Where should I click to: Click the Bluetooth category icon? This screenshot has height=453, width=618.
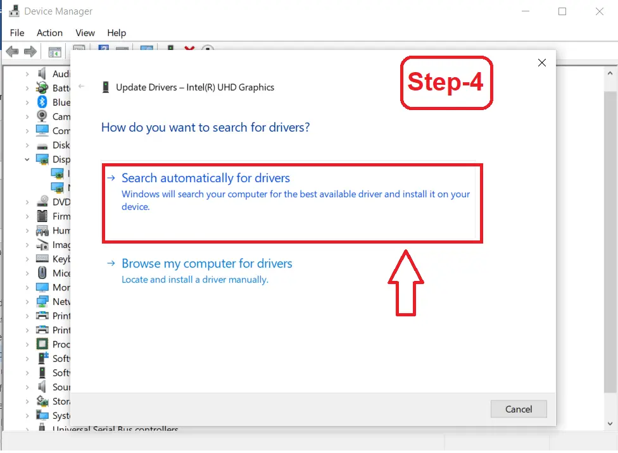pos(42,102)
